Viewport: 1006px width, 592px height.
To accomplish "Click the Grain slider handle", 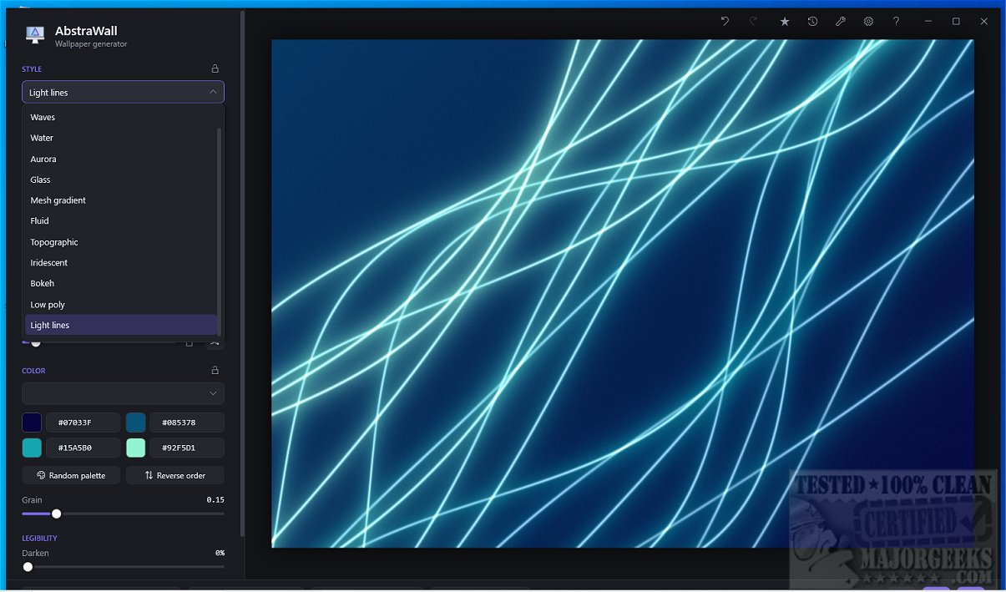I will tap(56, 514).
